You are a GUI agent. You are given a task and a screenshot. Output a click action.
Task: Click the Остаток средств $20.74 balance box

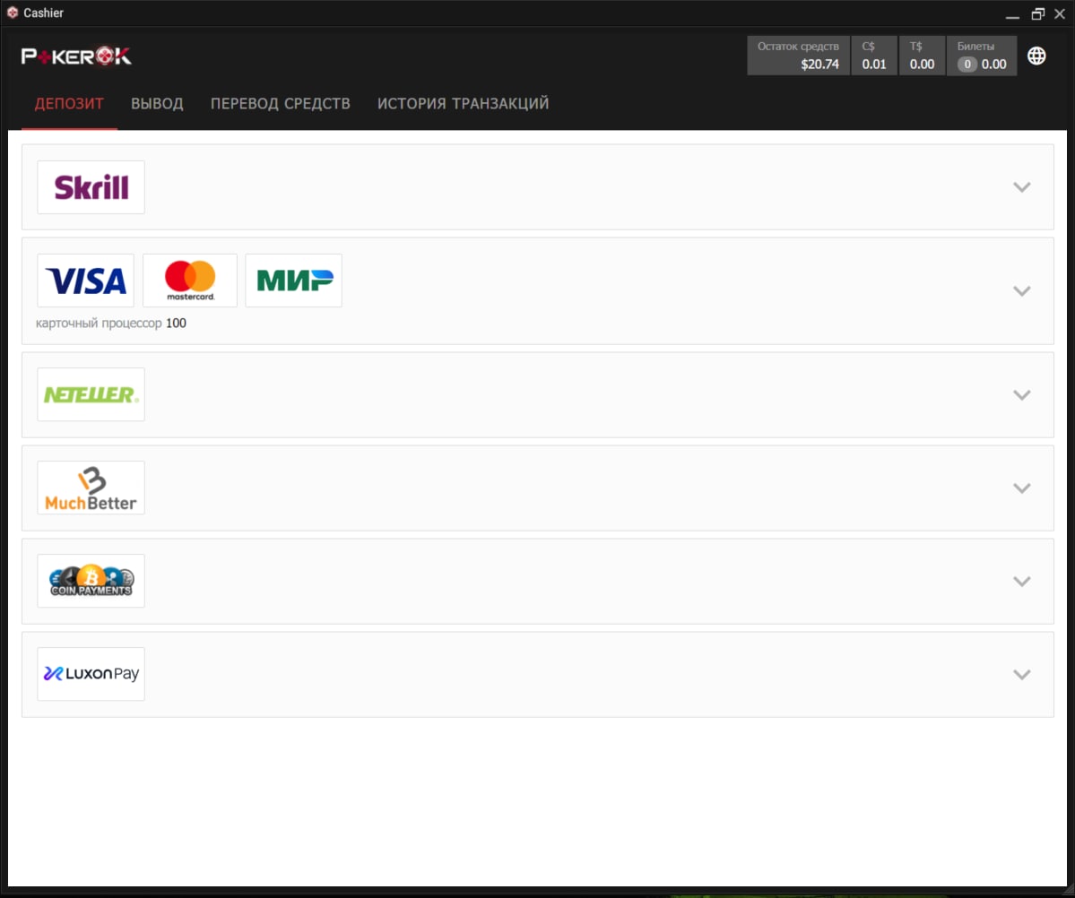[x=798, y=56]
